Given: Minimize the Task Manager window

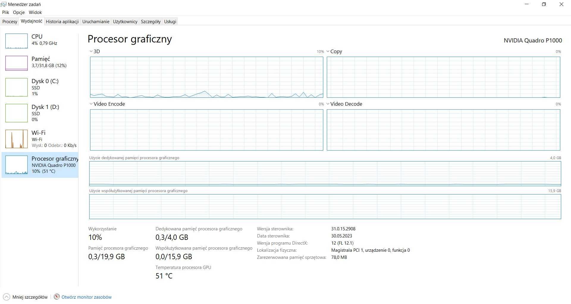Looking at the screenshot, I should [527, 4].
